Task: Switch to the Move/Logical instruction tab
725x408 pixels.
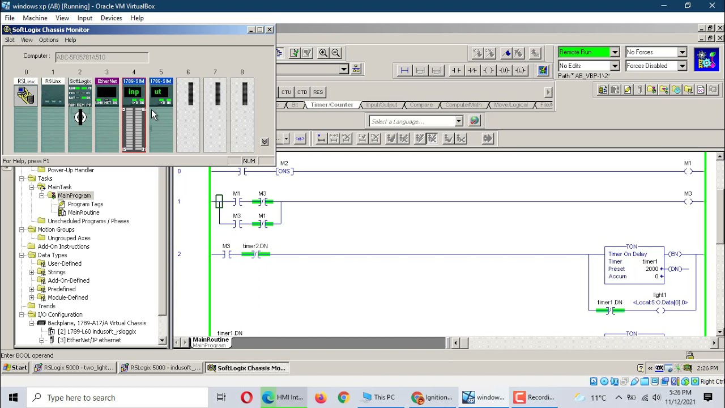Action: [510, 105]
